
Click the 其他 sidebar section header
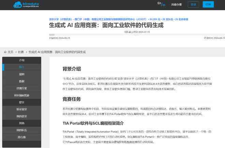[22, 123]
